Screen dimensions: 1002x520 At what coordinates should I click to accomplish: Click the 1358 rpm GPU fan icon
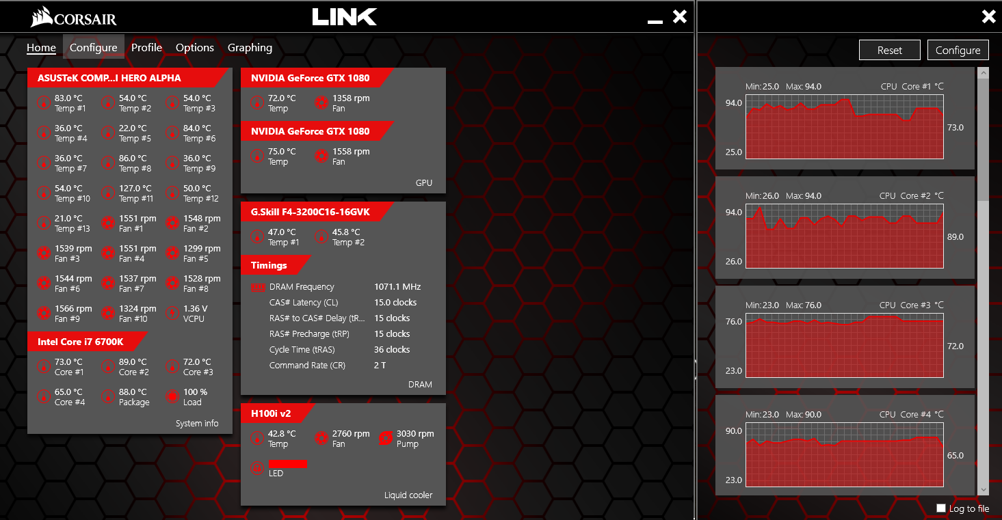pyautogui.click(x=321, y=103)
